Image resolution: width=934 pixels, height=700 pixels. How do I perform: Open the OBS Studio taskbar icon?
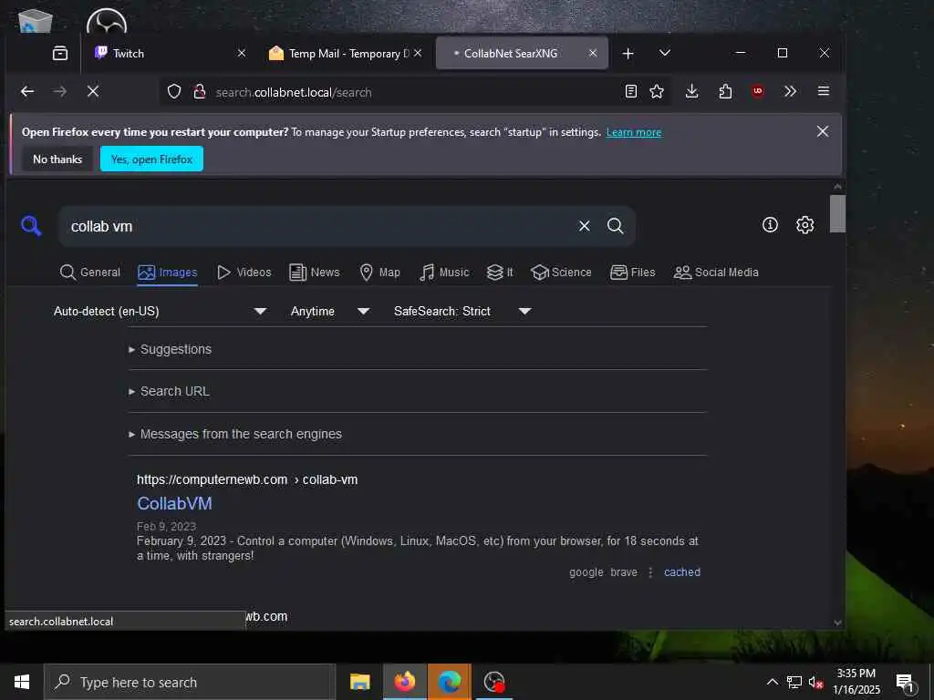click(493, 682)
